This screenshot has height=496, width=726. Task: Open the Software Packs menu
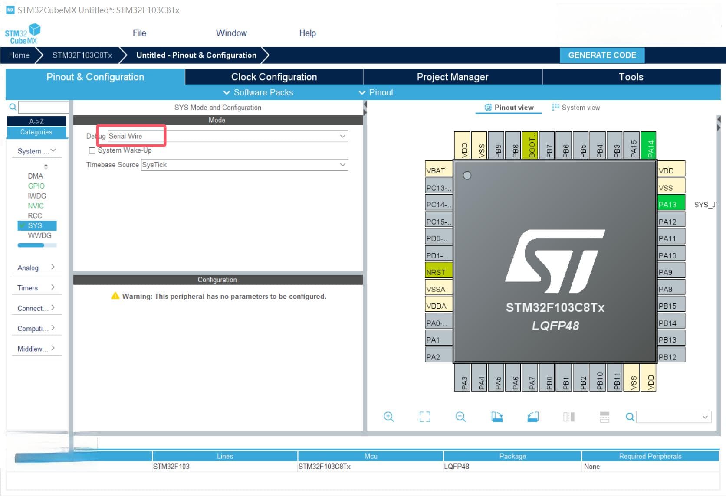(x=258, y=92)
